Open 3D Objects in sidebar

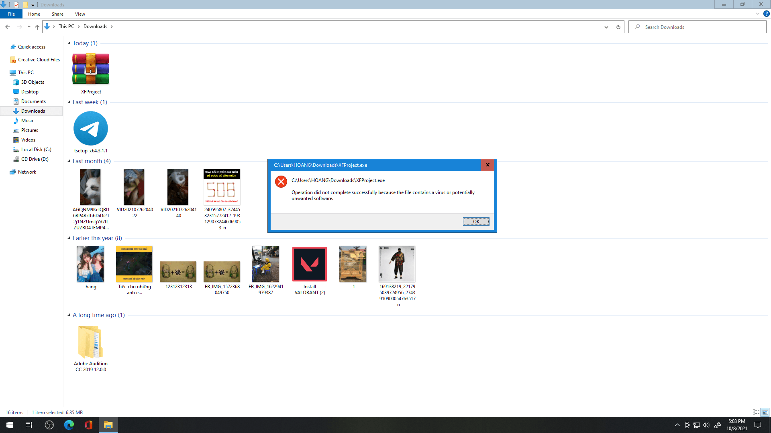[33, 82]
